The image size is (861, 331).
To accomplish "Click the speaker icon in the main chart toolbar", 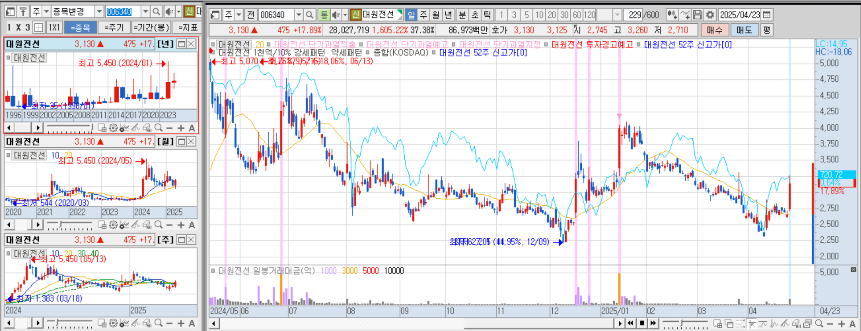I will 336,15.
